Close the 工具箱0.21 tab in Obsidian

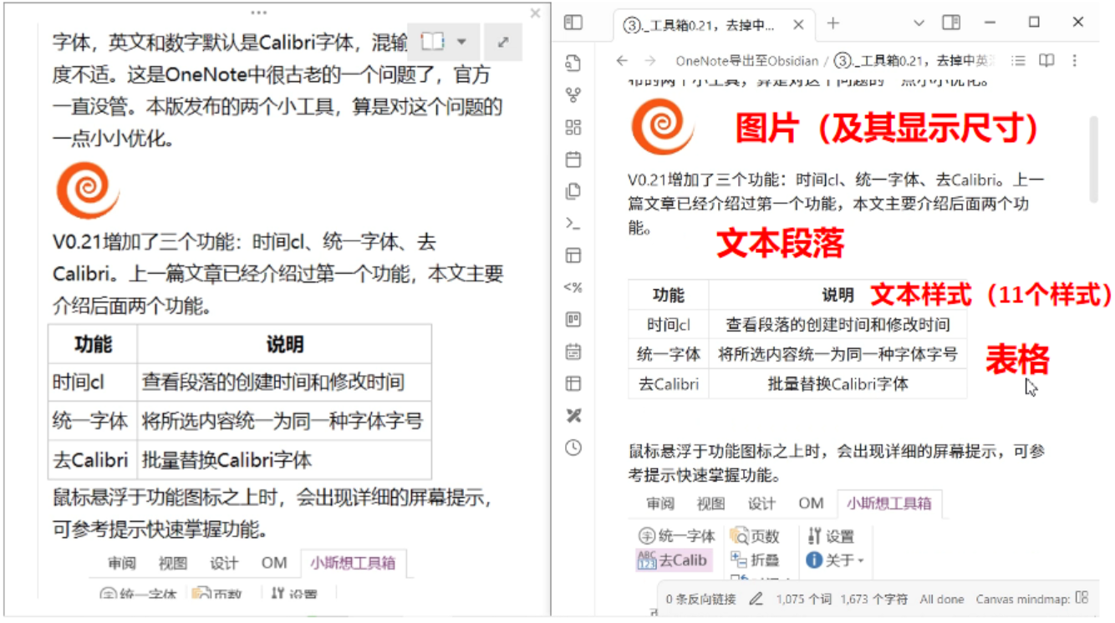click(x=798, y=25)
